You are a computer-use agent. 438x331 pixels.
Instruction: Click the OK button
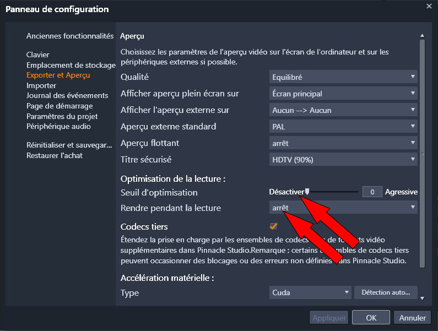[x=371, y=318]
